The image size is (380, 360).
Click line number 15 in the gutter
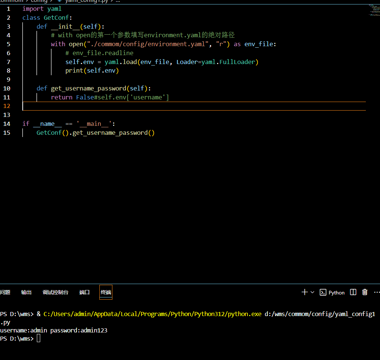(7, 133)
